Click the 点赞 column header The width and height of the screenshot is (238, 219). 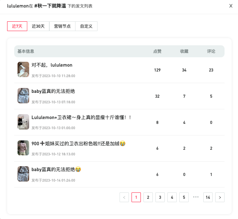[x=157, y=51]
